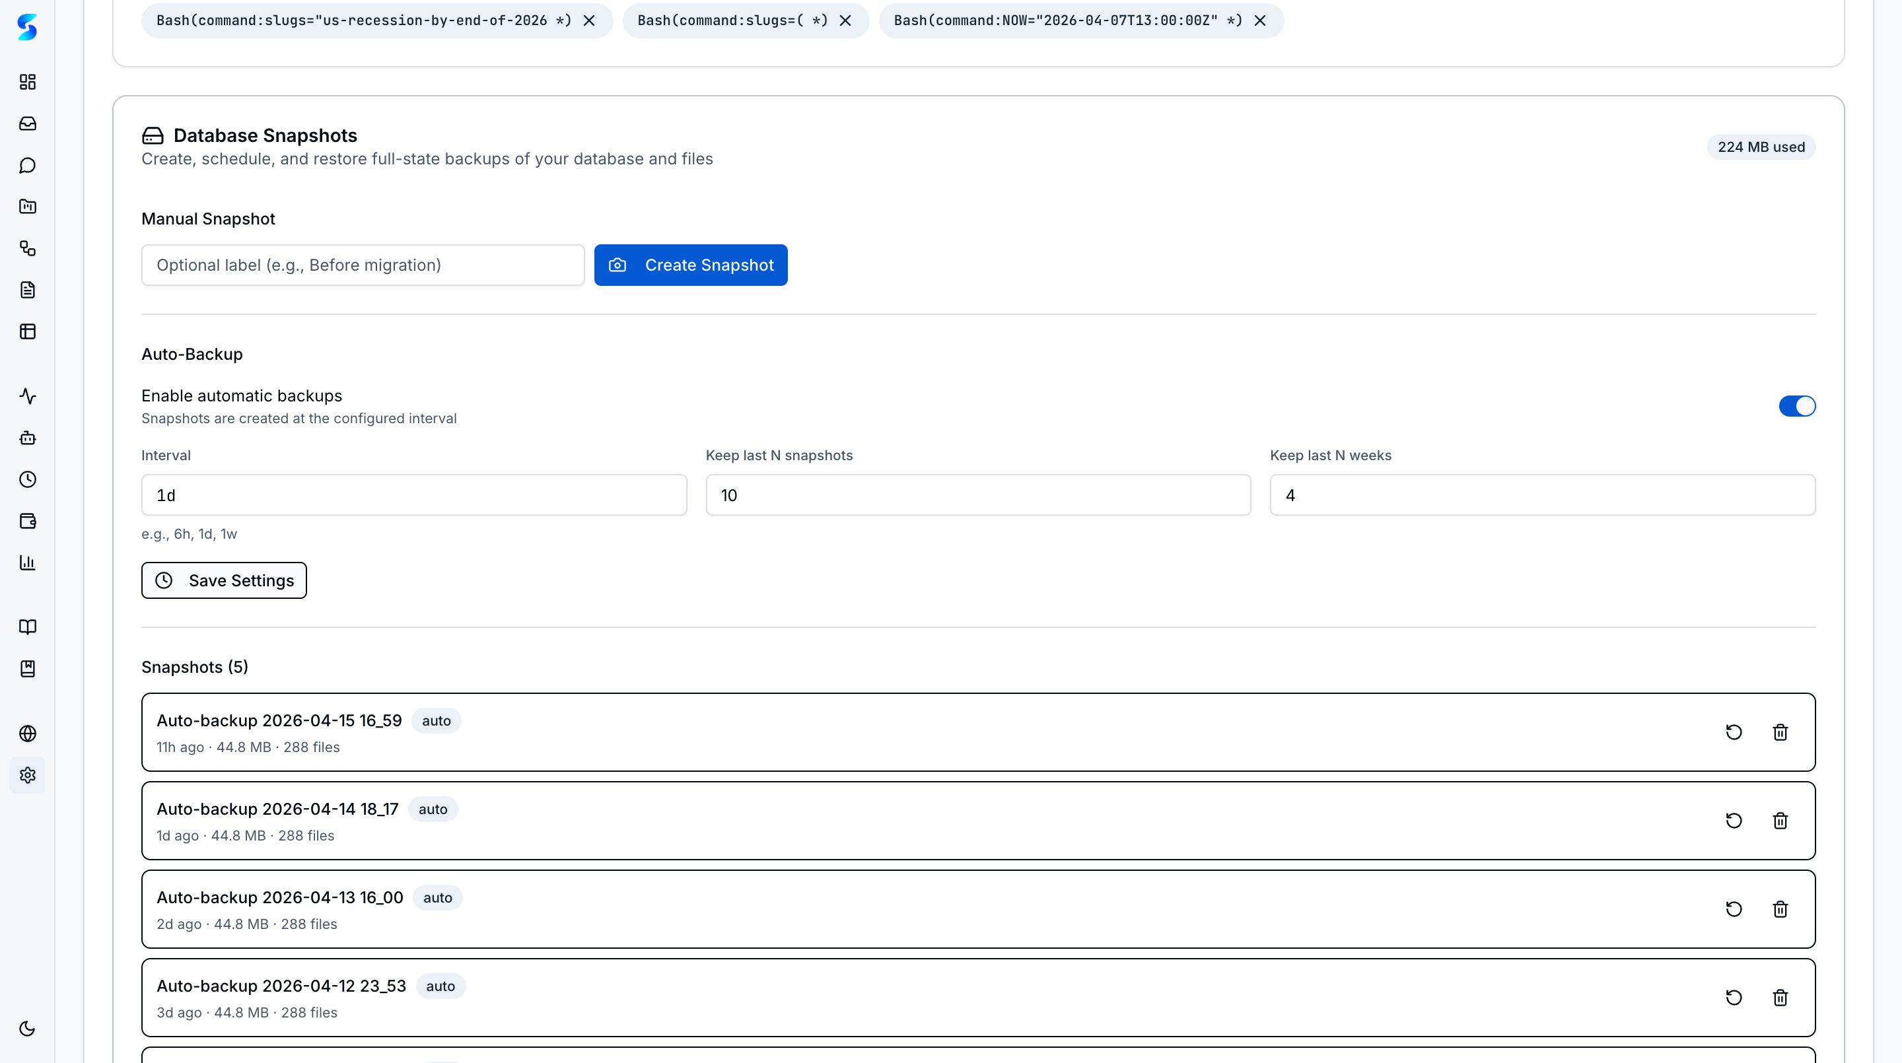Open the Dashboard grid icon in the sidebar
Viewport: 1902px width, 1063px height.
[27, 82]
